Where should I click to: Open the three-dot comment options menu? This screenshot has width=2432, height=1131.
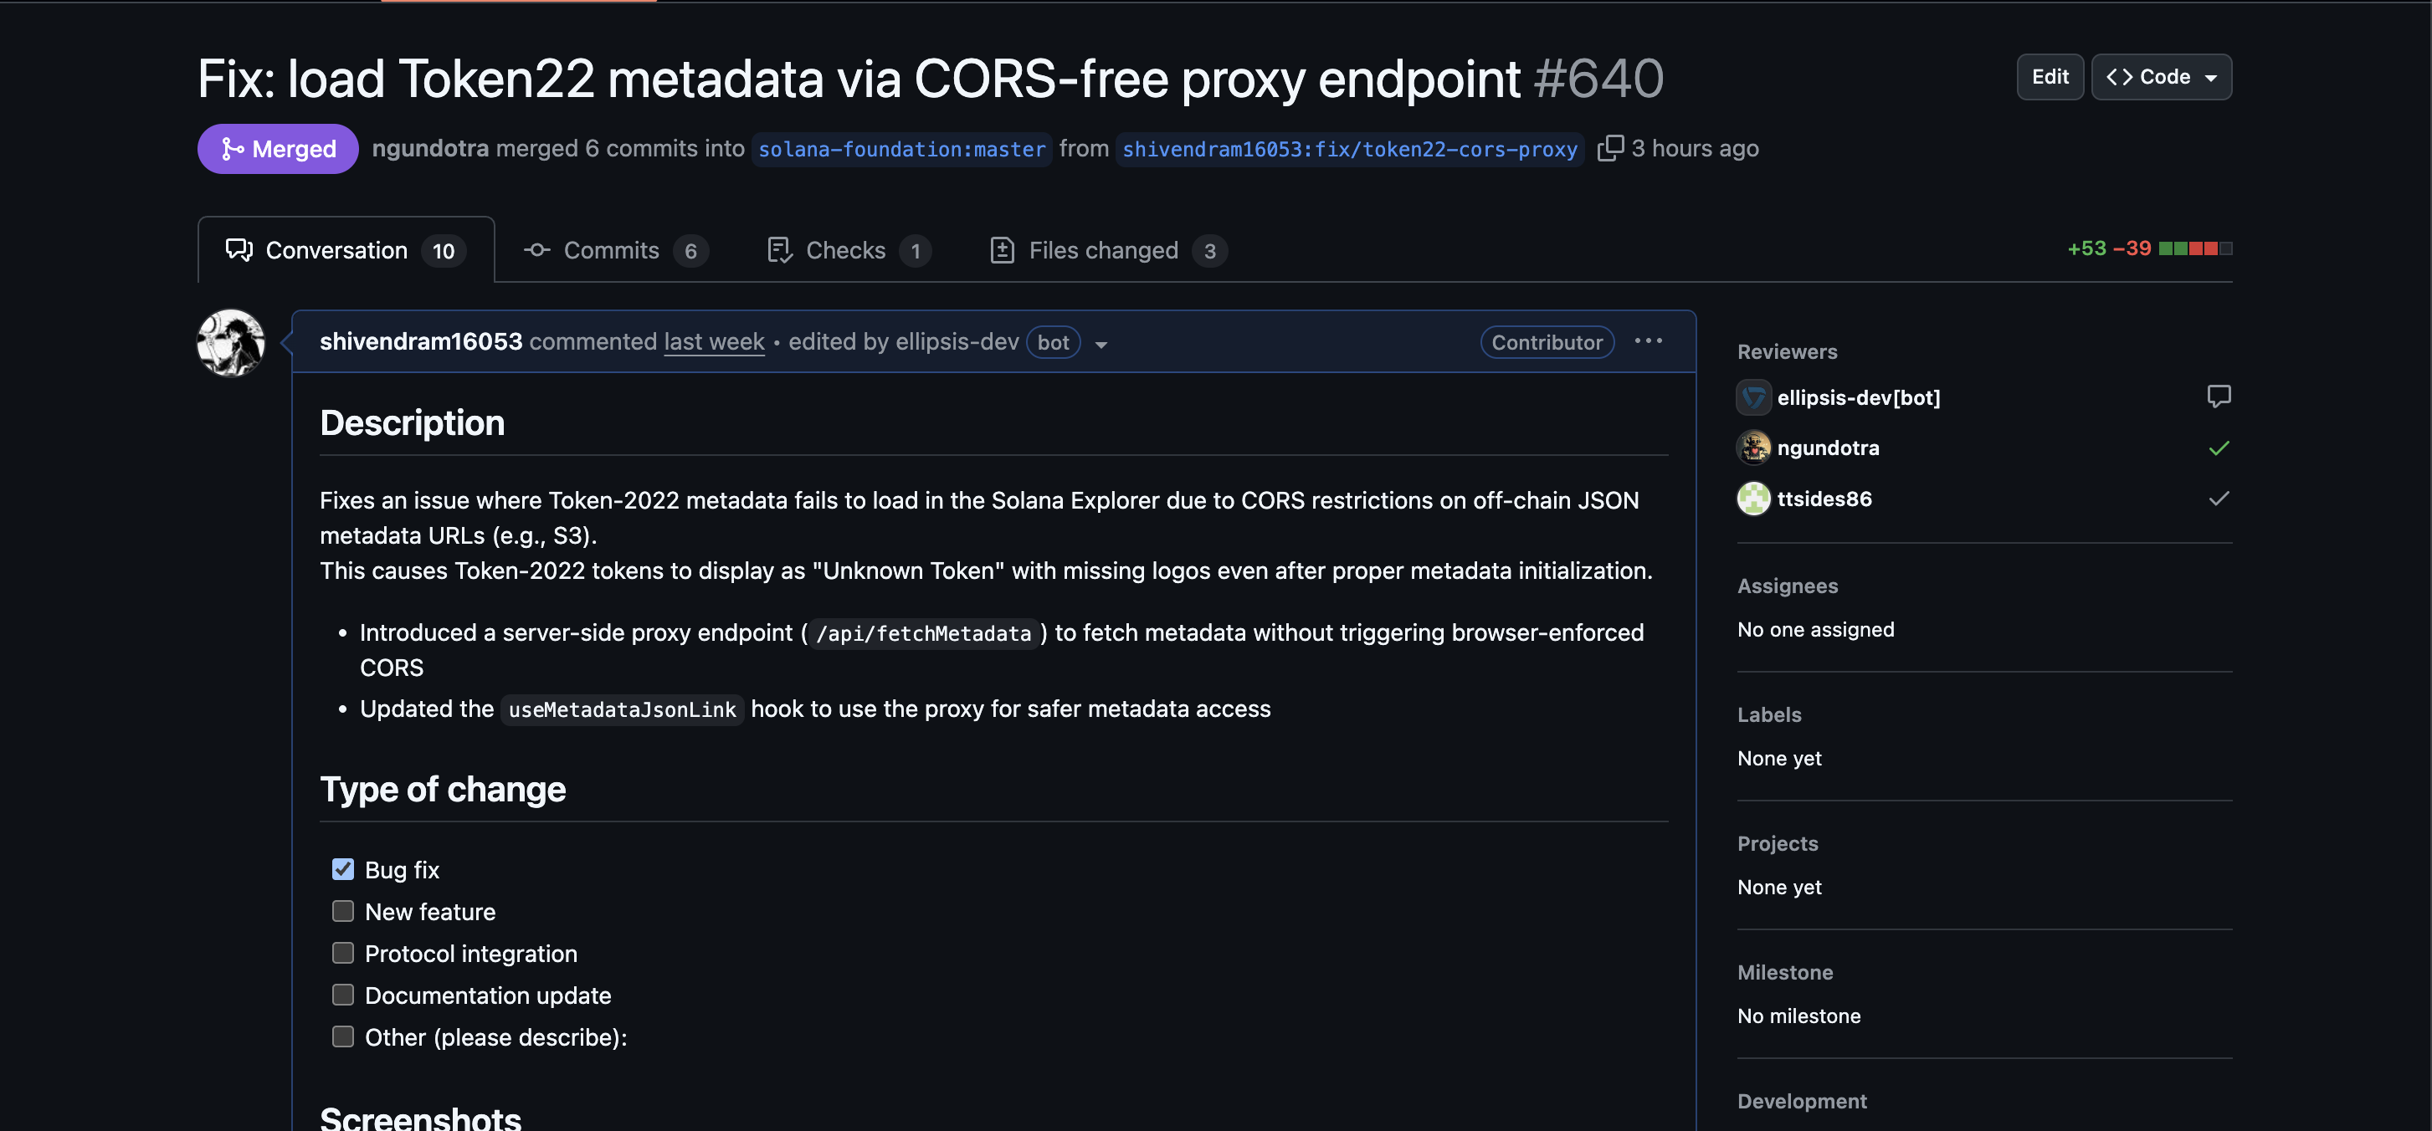pyautogui.click(x=1649, y=340)
